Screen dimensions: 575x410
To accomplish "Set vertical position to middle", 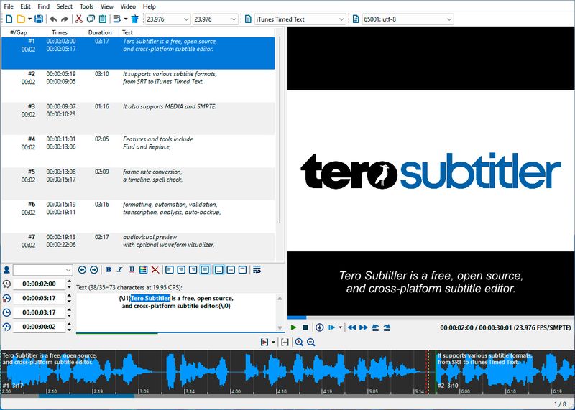I will (x=231, y=270).
